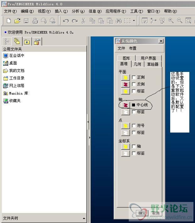Tick the 轴 checkbox under 坐标系

[x=134, y=146]
